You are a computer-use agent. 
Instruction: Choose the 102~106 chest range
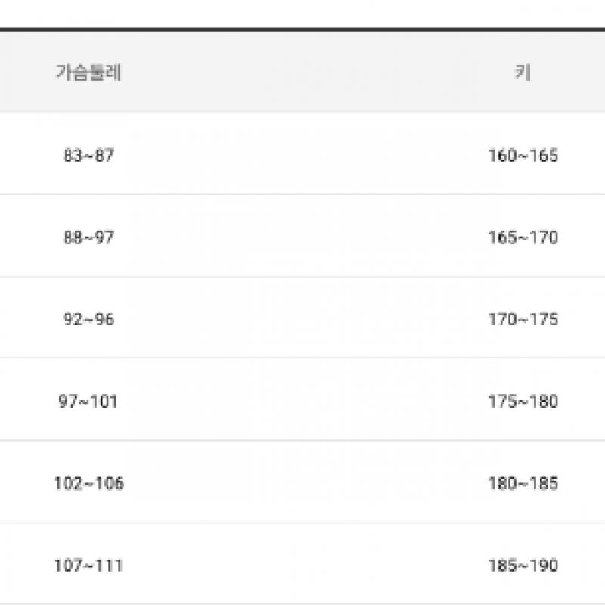coord(88,483)
